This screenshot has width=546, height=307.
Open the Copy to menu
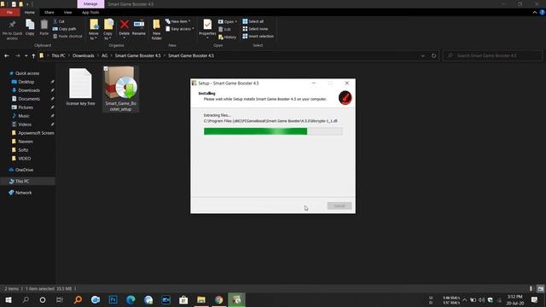(108, 29)
